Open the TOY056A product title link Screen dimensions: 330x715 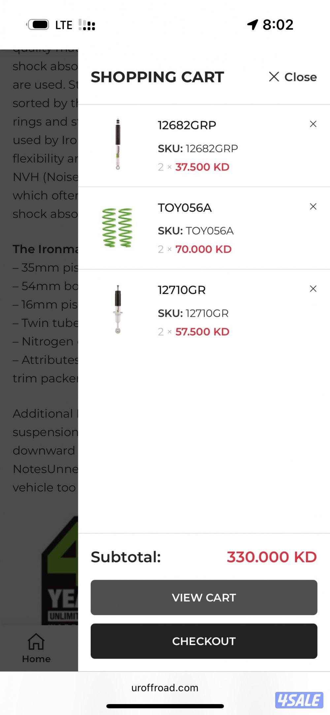click(184, 208)
